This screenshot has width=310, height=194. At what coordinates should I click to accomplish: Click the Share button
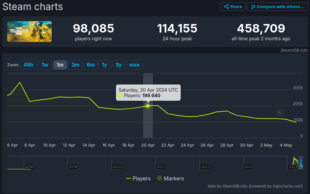[x=233, y=6]
